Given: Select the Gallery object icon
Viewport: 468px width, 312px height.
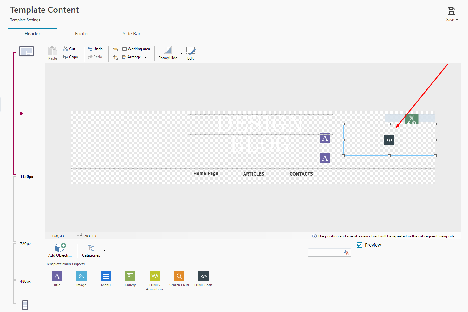Looking at the screenshot, I should click(x=130, y=276).
